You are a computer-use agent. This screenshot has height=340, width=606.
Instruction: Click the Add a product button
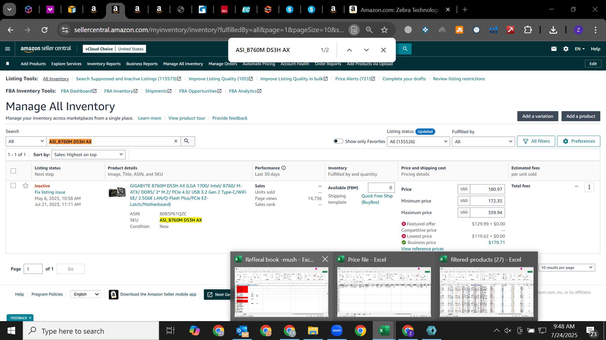pos(581,116)
